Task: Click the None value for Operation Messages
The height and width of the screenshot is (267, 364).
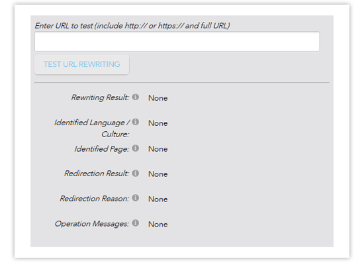Action: (158, 224)
